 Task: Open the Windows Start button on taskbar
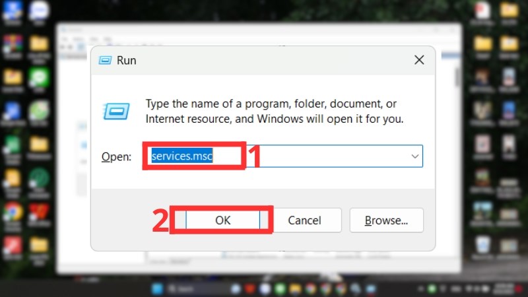[157, 288]
